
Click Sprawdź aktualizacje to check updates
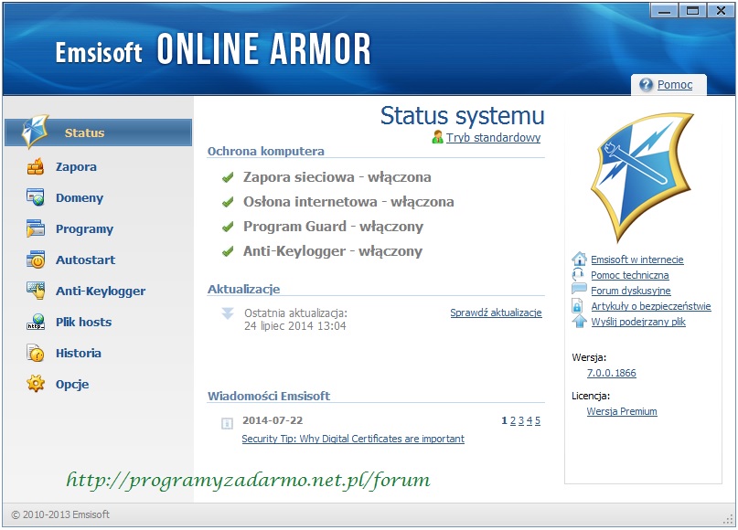[x=496, y=313]
